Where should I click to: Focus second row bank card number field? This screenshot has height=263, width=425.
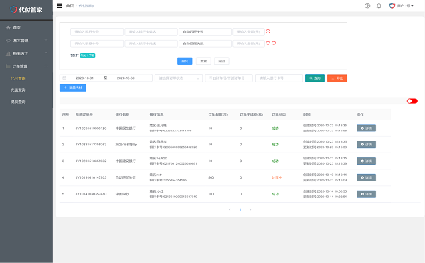[x=97, y=44]
